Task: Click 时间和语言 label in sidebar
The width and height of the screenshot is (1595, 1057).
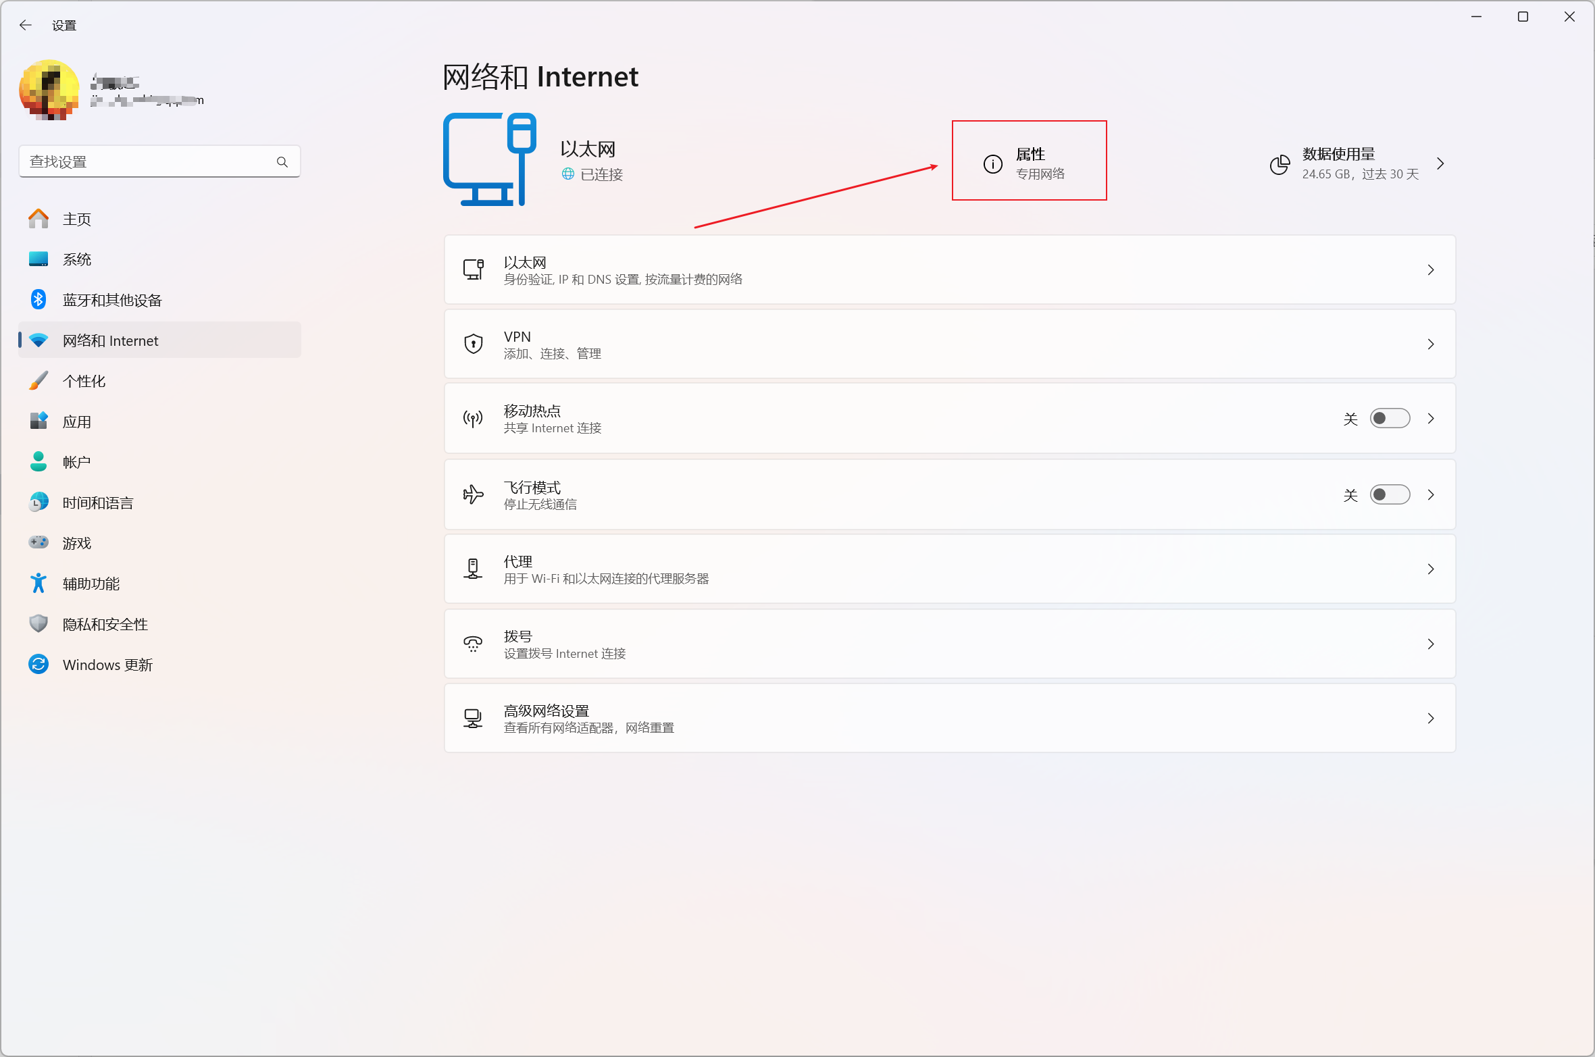Action: pos(98,502)
